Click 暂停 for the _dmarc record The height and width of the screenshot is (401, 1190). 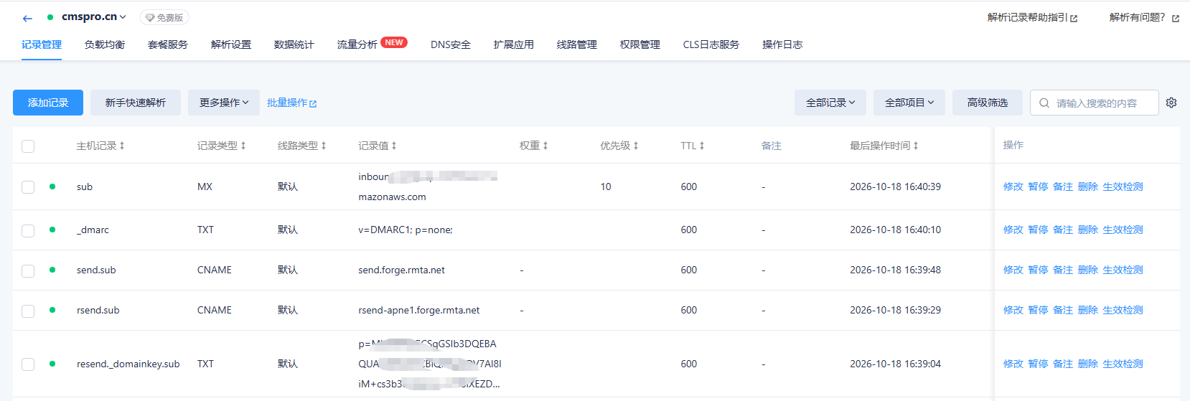(1038, 230)
